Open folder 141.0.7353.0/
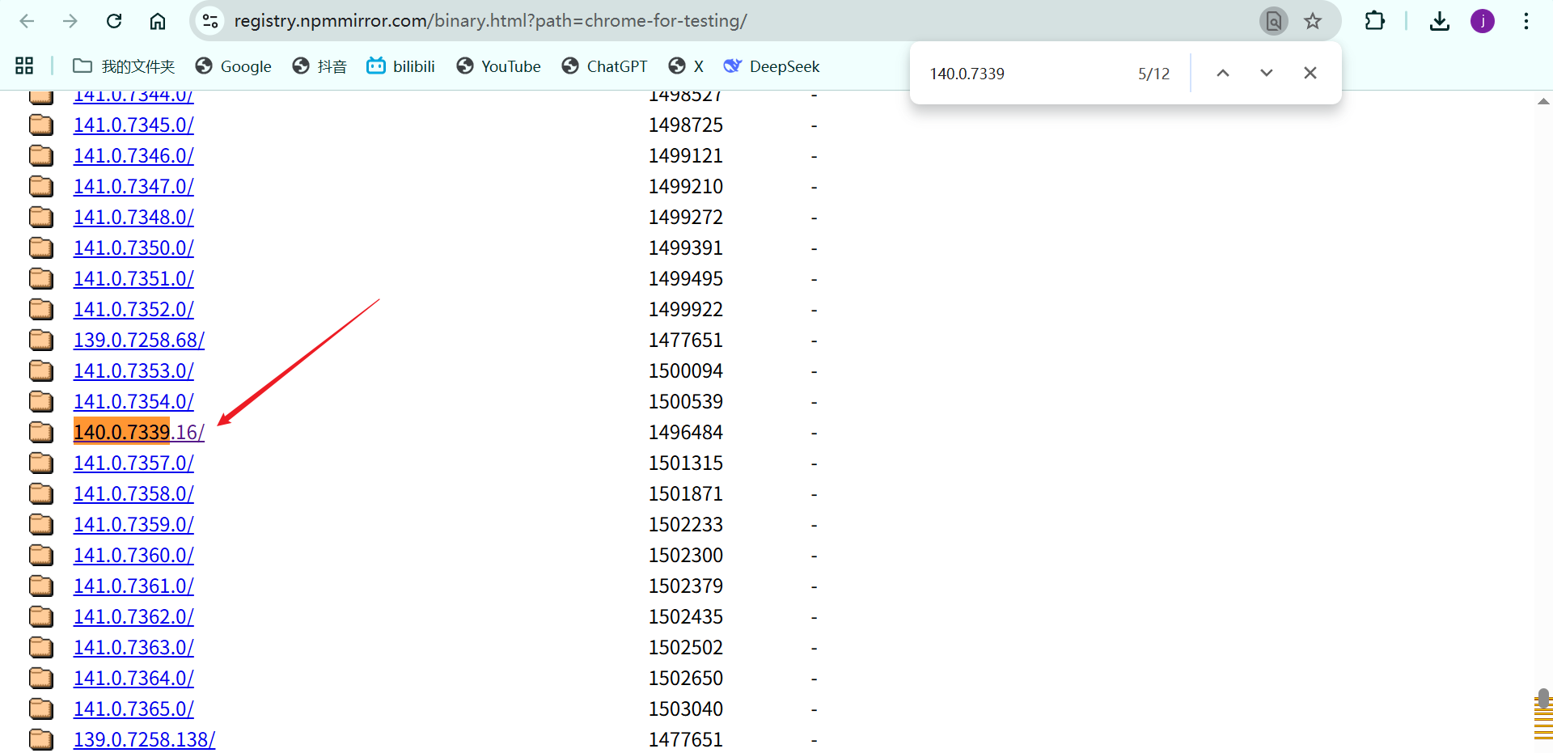1553x753 pixels. (x=133, y=371)
